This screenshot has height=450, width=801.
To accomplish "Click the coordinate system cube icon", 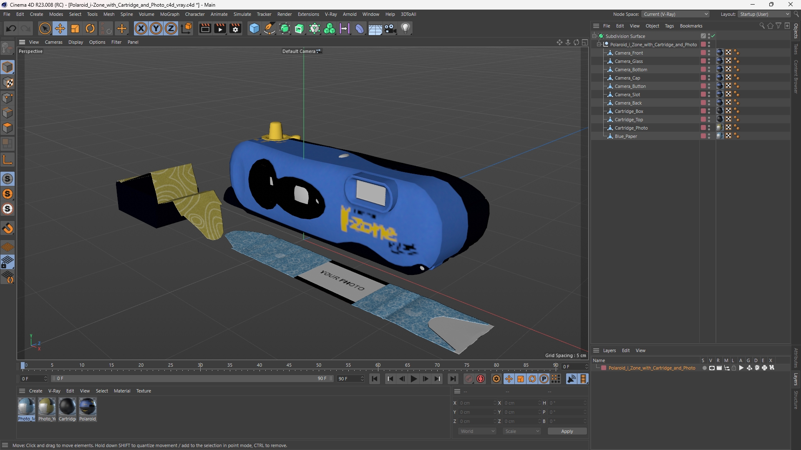I will click(187, 28).
